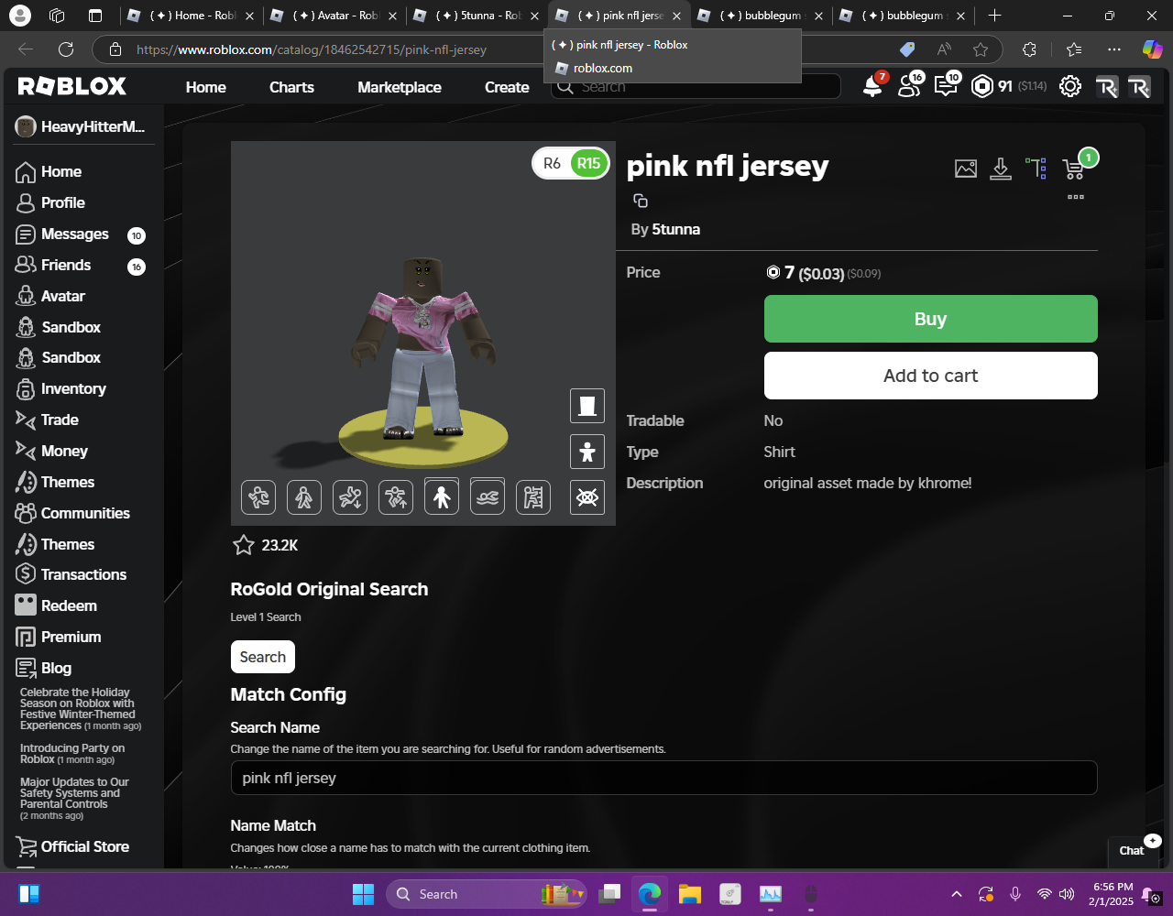Image resolution: width=1173 pixels, height=916 pixels.
Task: Play the fall animation on avatar preview
Action: click(x=350, y=497)
